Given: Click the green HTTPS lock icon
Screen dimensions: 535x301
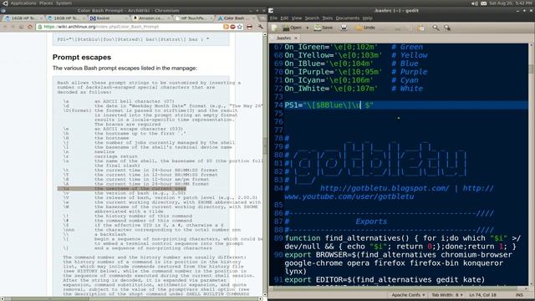Looking at the screenshot, I should (x=40, y=27).
